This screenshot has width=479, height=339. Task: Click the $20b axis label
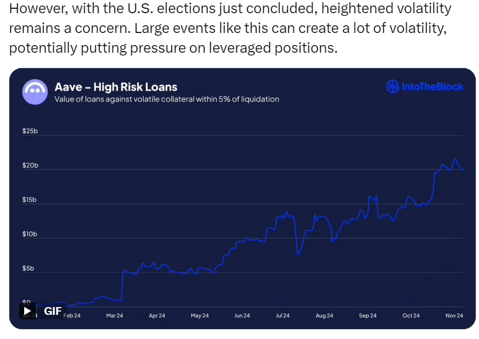30,165
